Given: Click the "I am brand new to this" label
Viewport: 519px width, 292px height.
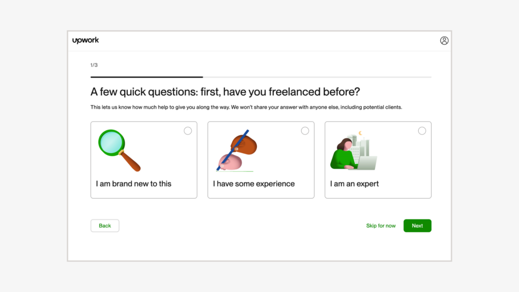Looking at the screenshot, I should [x=134, y=184].
